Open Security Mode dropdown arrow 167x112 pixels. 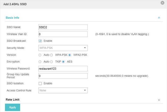click(85, 48)
